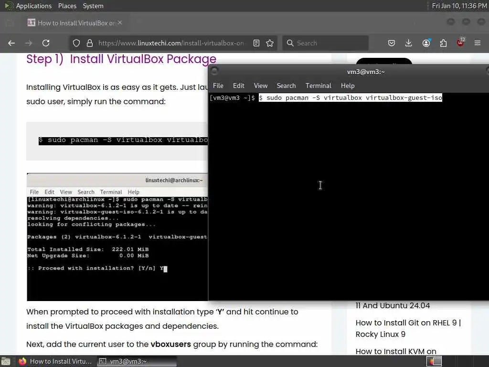
Task: Open the How to Install Git on RHEL 9 link
Action: [x=408, y=328]
